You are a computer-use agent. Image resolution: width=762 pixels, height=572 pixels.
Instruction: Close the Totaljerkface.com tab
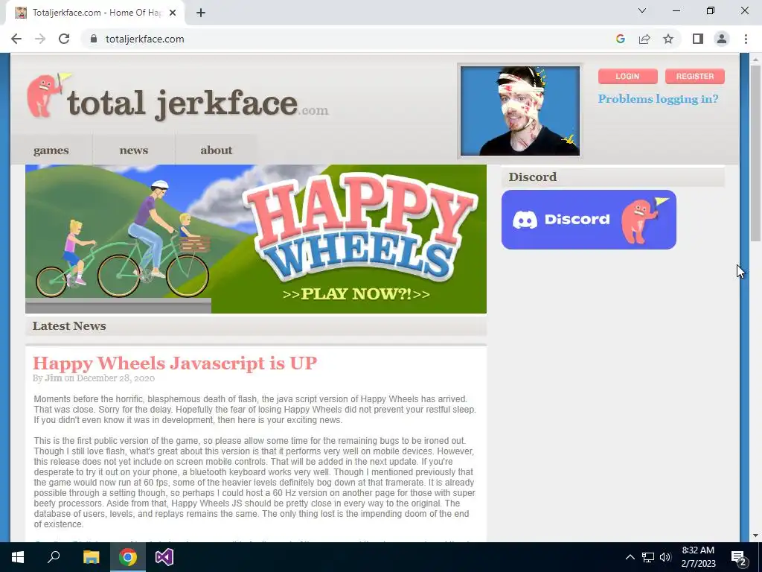coord(173,13)
